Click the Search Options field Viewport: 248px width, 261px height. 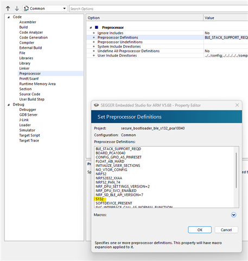coord(158,9)
